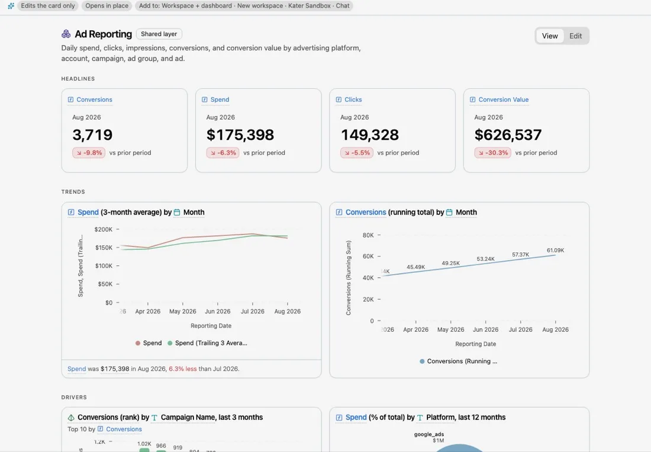Image resolution: width=651 pixels, height=452 pixels.
Task: Click the metric icon on Spend % of total card
Action: (x=339, y=418)
